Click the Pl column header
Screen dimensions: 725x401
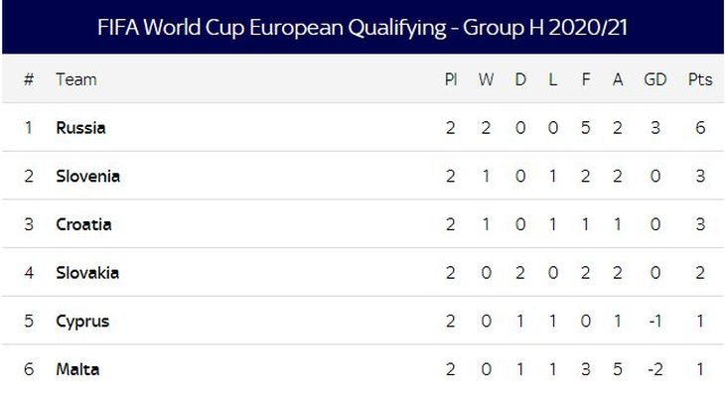pos(450,79)
